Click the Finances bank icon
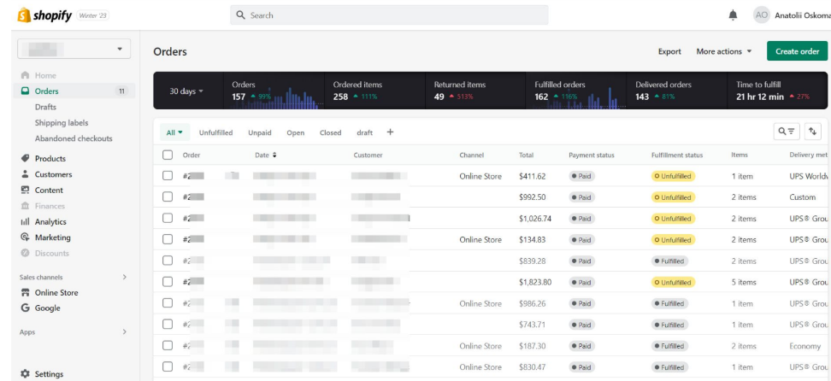 25,206
